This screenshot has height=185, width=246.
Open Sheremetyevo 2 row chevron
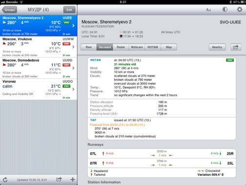(73, 25)
